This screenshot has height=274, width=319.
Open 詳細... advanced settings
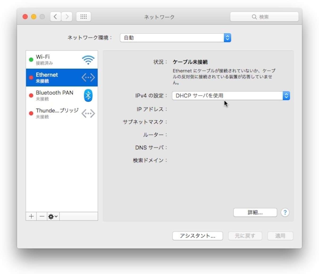pos(255,212)
